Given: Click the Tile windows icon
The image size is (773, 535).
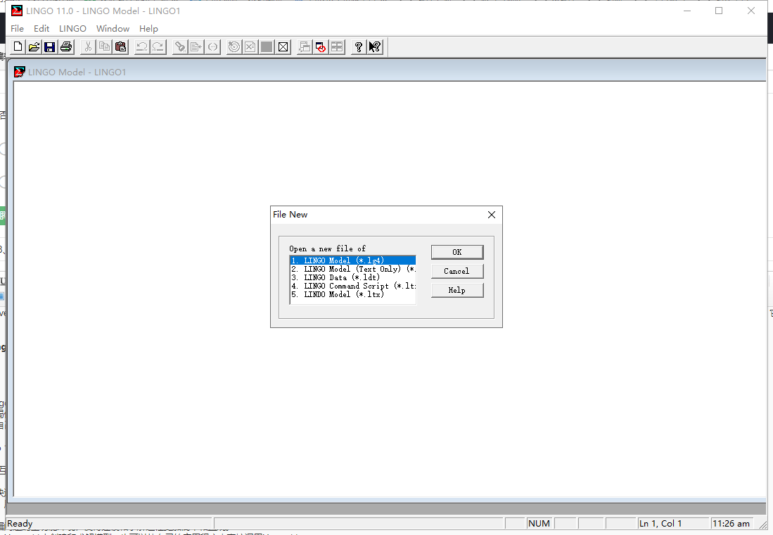Looking at the screenshot, I should (x=338, y=47).
